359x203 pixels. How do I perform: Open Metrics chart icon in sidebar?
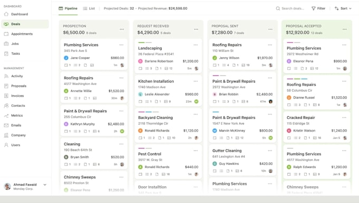(6, 115)
